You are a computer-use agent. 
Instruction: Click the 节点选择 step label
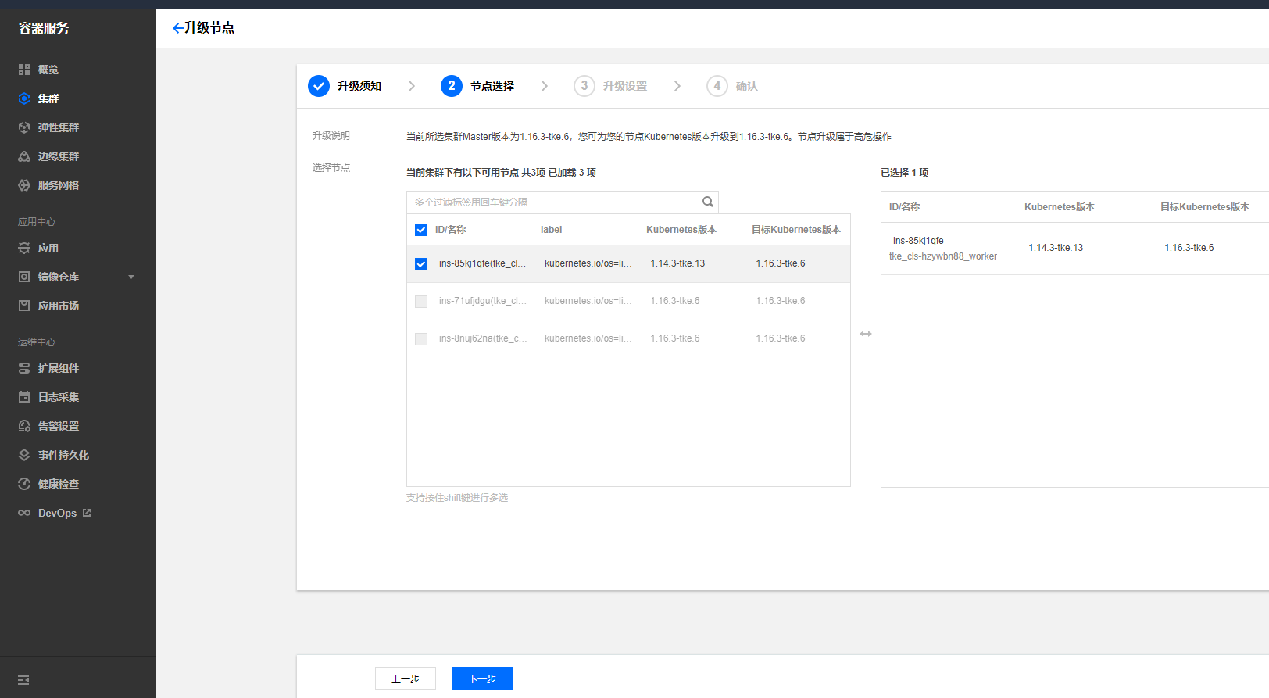[x=492, y=86]
